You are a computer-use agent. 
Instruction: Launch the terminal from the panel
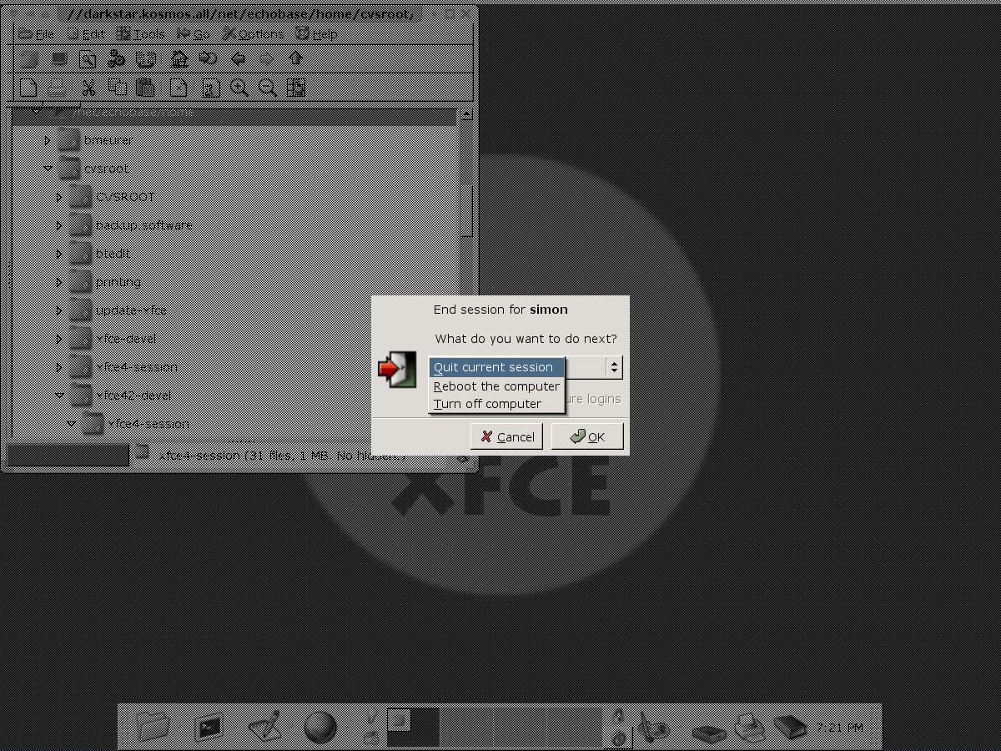(208, 727)
